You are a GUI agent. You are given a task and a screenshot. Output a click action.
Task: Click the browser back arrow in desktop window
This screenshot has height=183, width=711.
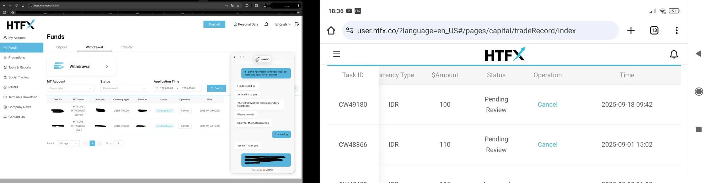point(4,6)
